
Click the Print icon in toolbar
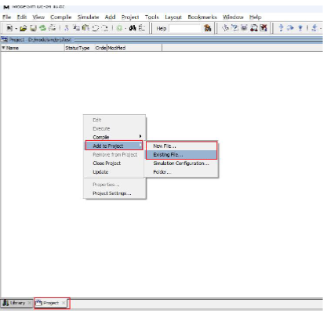click(x=53, y=27)
